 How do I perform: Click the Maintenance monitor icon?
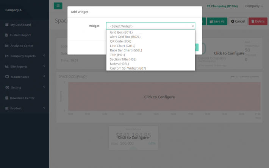[x=7, y=77]
